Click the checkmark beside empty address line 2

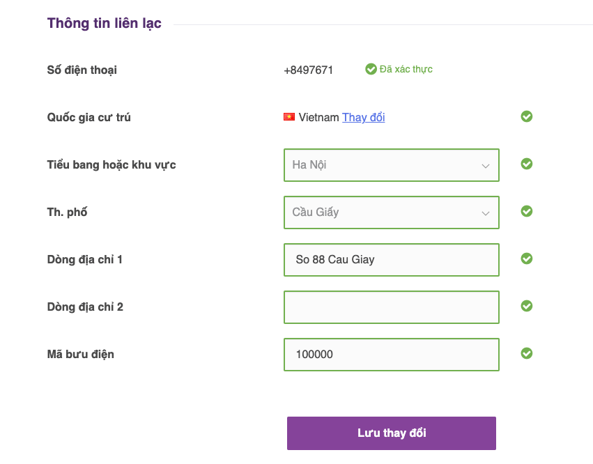[526, 306]
